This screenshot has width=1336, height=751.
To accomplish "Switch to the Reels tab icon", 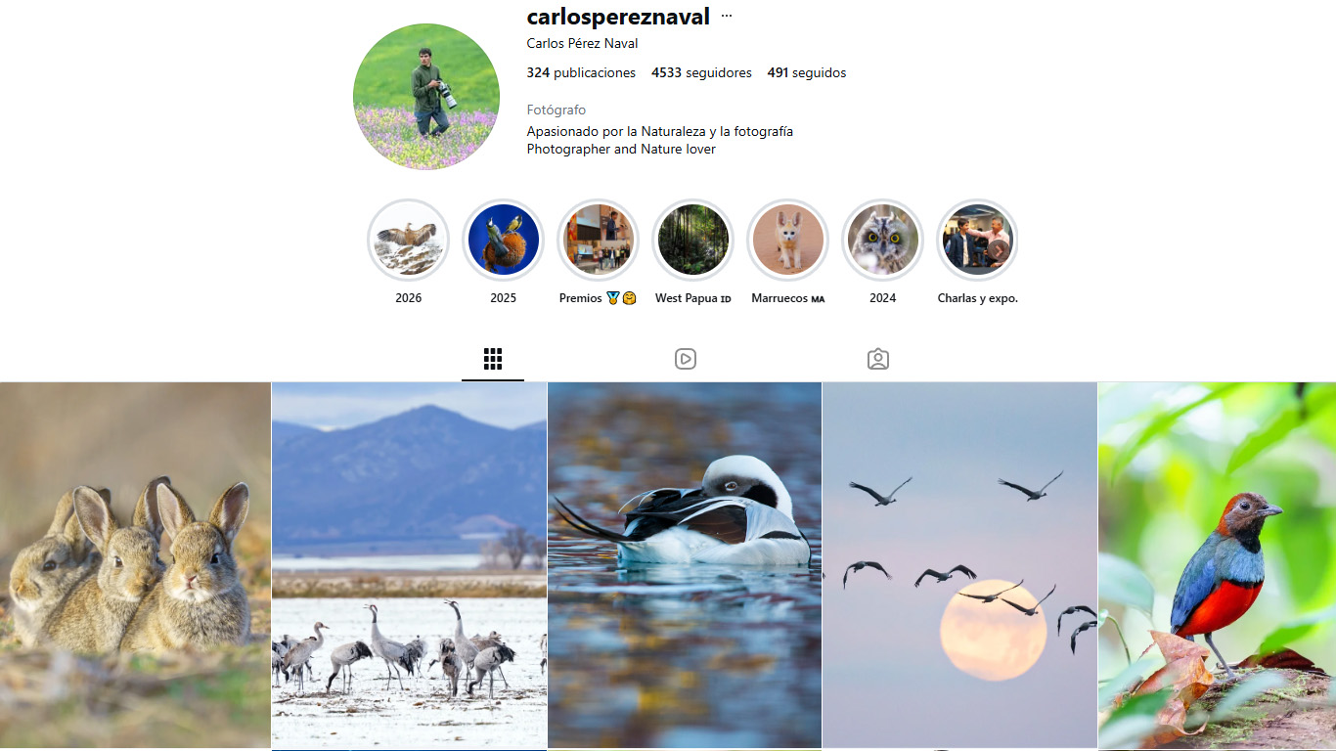I will (686, 359).
